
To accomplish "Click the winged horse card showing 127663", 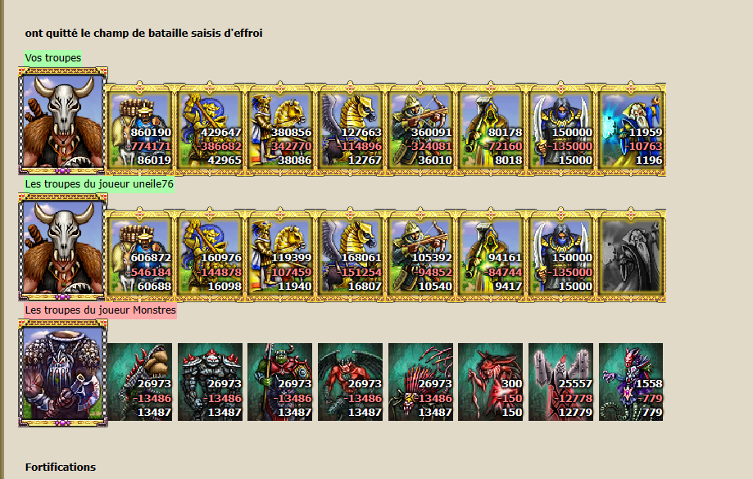I will point(350,129).
